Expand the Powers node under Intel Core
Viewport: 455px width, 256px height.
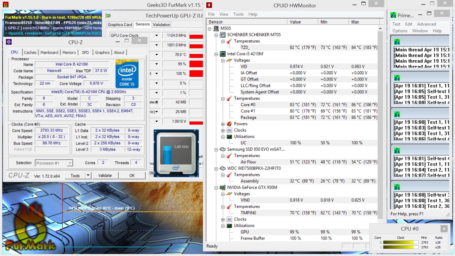[223, 124]
